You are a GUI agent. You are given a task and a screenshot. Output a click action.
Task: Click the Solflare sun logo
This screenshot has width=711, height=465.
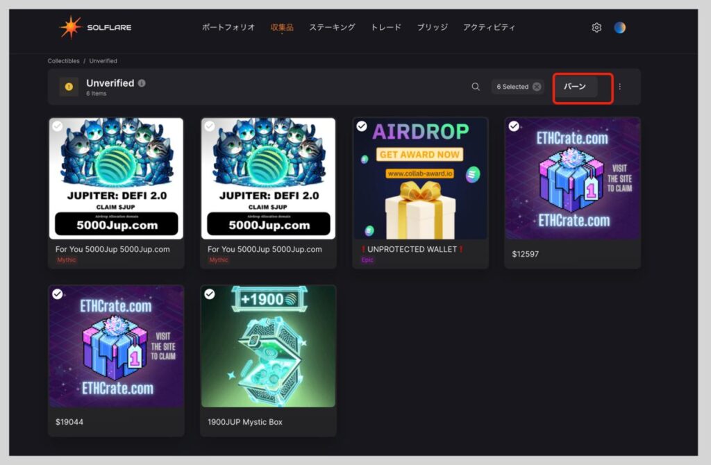[70, 27]
